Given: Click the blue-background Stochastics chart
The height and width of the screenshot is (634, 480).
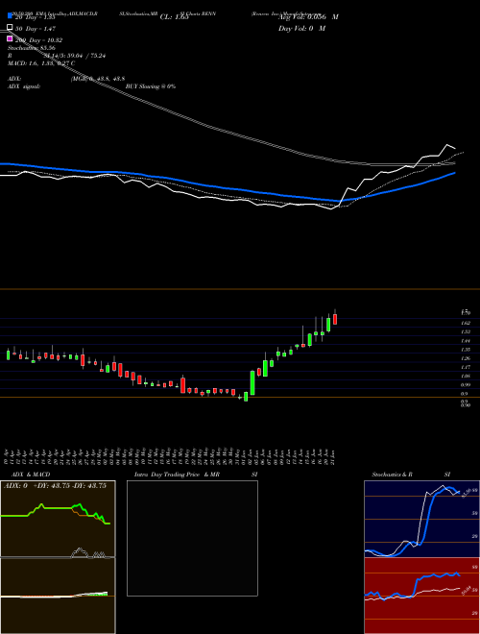Looking at the screenshot, I should 421,519.
